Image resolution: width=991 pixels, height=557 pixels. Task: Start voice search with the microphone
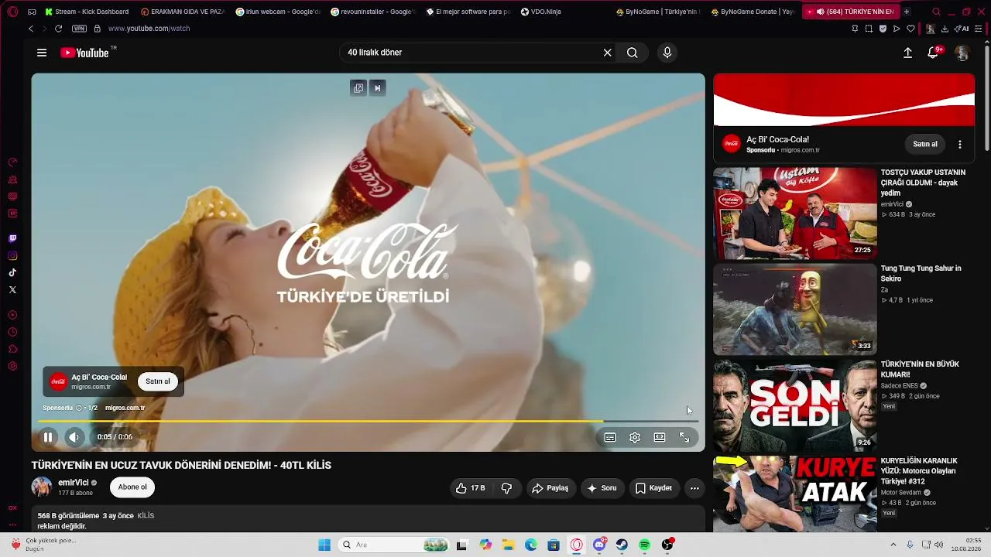click(x=667, y=53)
